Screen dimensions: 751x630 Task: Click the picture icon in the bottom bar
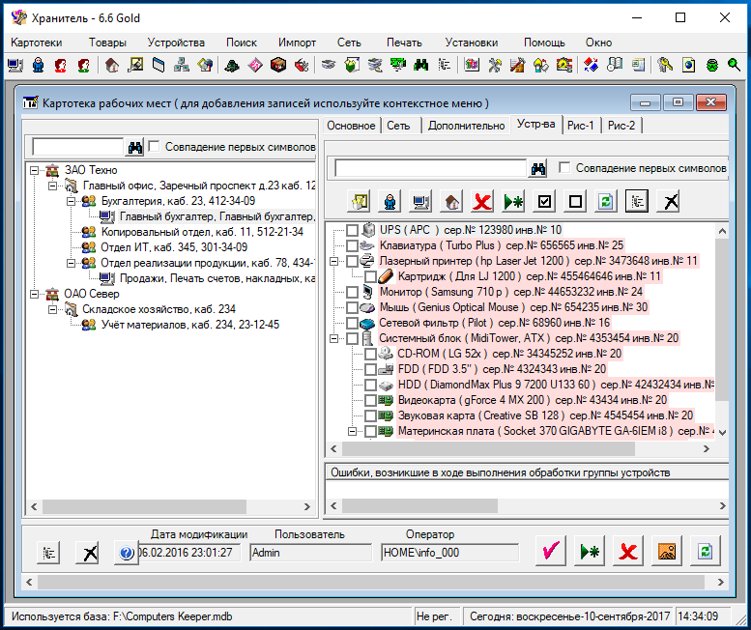tap(667, 552)
